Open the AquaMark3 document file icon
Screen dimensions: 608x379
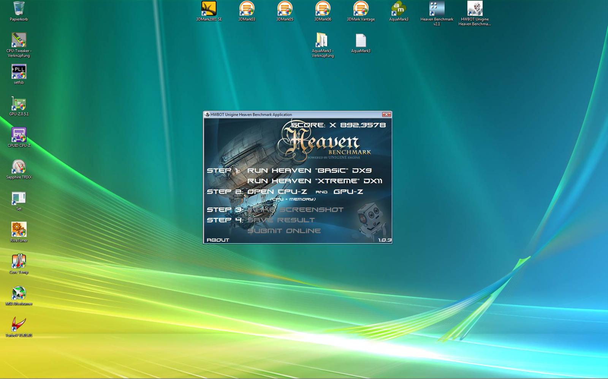point(361,42)
